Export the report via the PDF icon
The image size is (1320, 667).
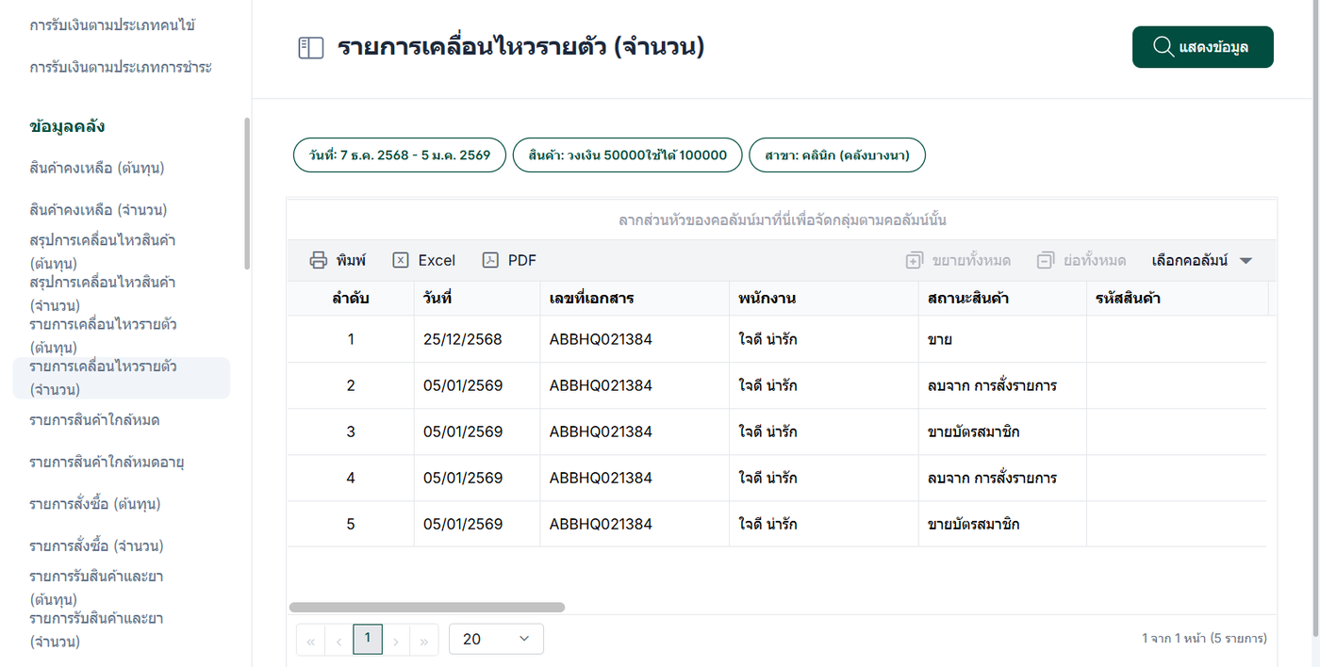pos(490,261)
